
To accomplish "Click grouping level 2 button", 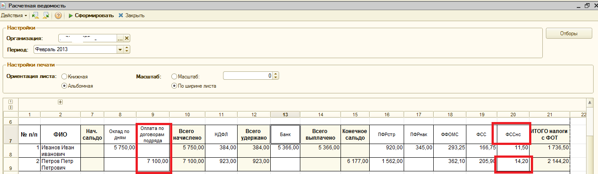I will point(11,107).
